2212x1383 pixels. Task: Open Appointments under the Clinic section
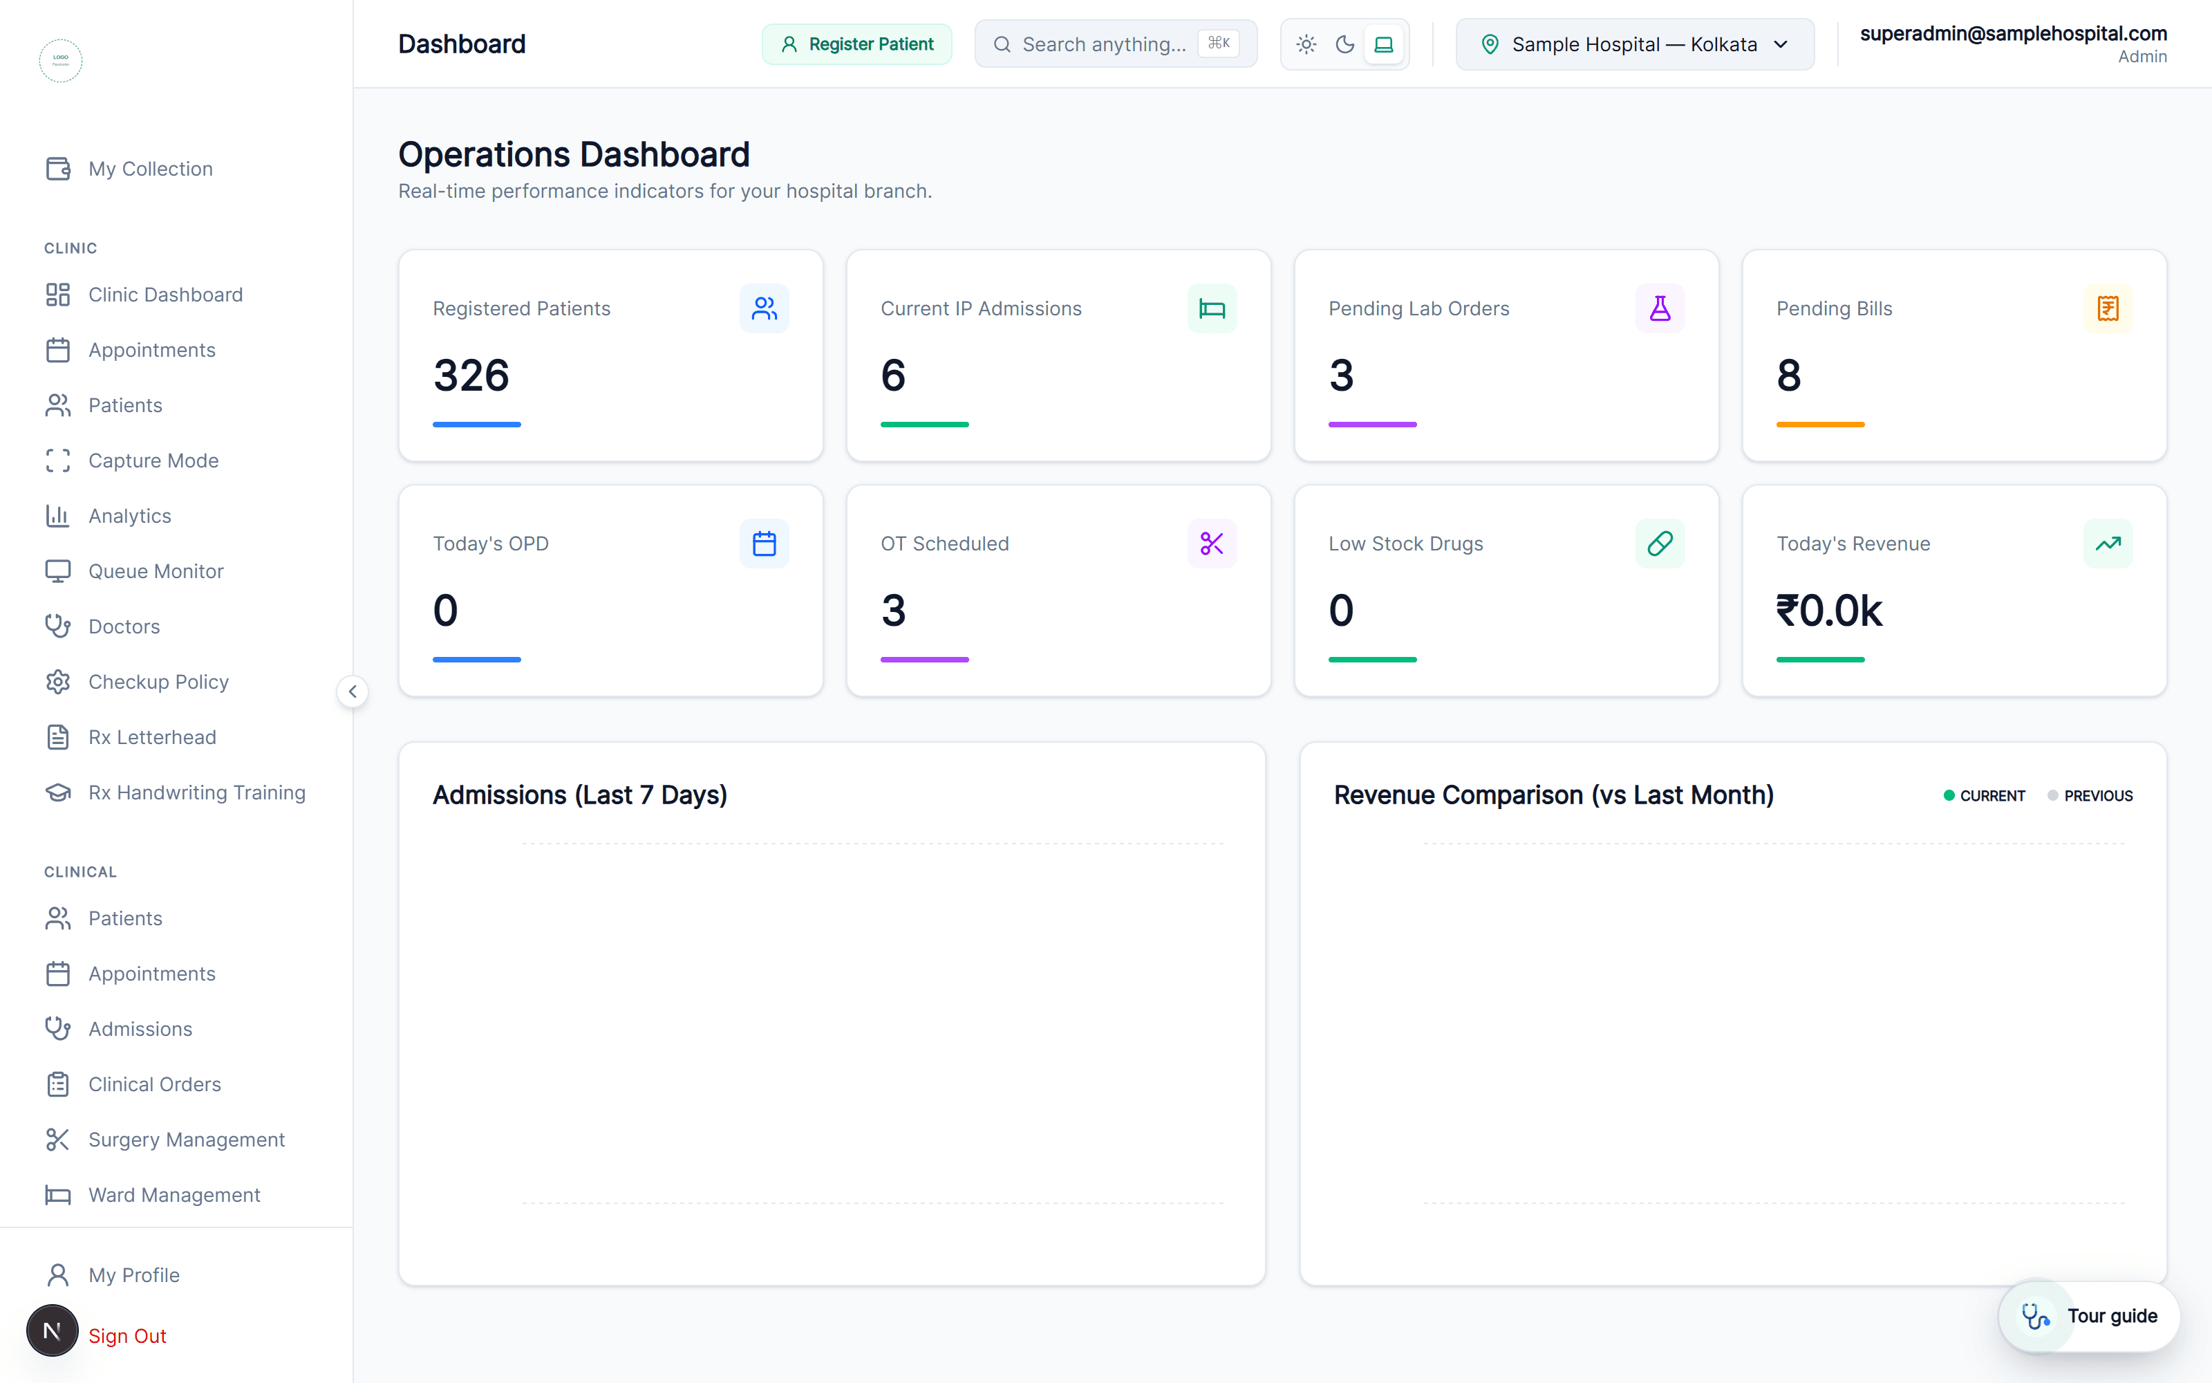click(176, 349)
